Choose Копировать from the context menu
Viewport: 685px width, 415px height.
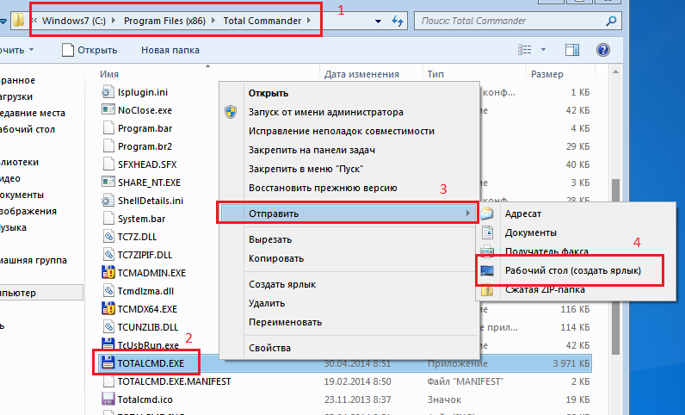click(276, 258)
